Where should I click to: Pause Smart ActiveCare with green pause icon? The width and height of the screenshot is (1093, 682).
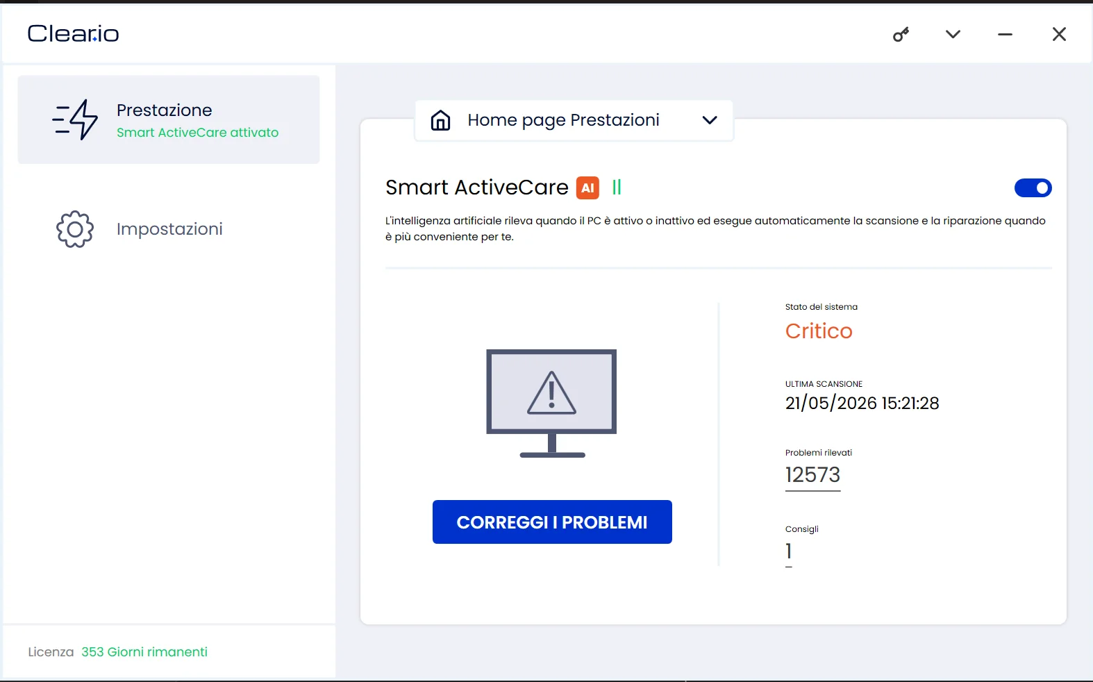click(x=617, y=188)
